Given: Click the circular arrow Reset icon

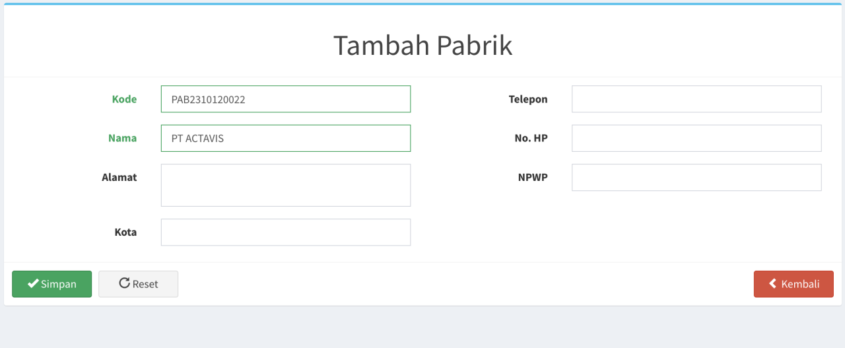Looking at the screenshot, I should [124, 283].
